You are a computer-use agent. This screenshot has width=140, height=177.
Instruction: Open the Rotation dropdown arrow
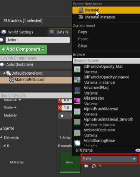(x=20, y=100)
